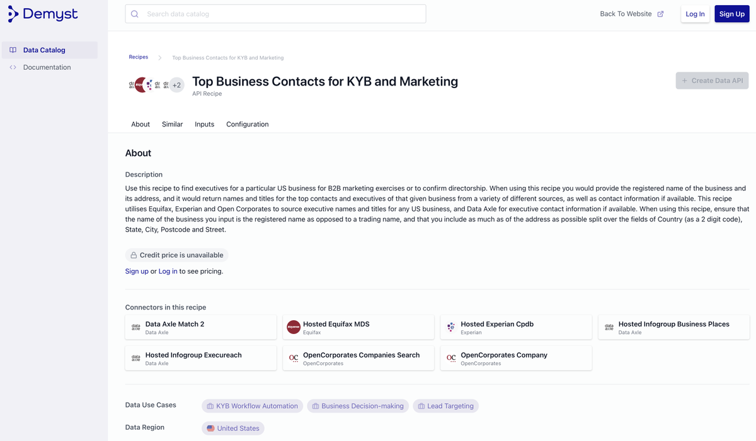Open OpenCorporates Companies Search card
756x441 pixels.
(x=358, y=358)
